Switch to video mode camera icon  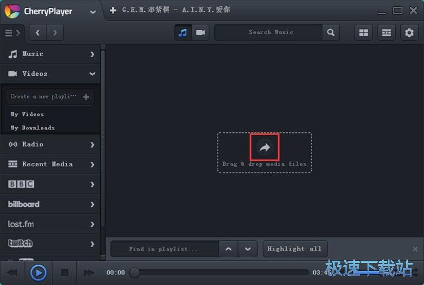point(200,33)
